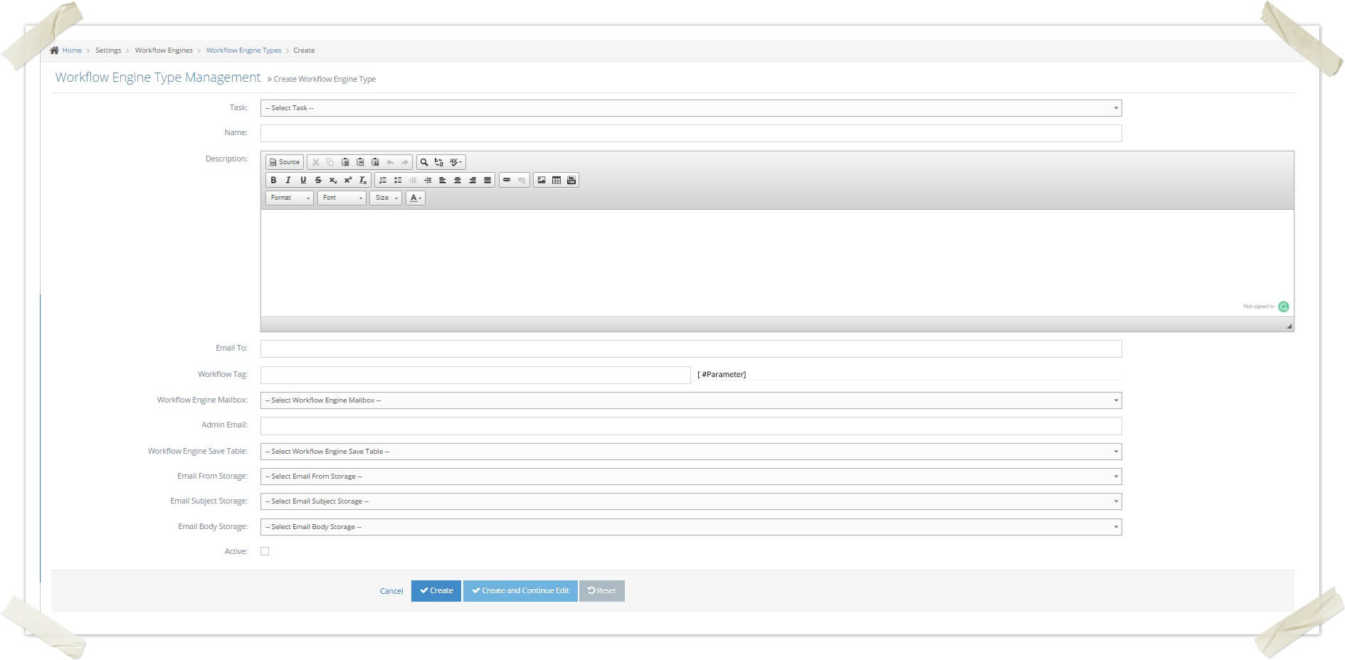
Task: Expand the Workflow Engine Mailbox dropdown
Action: pos(690,400)
